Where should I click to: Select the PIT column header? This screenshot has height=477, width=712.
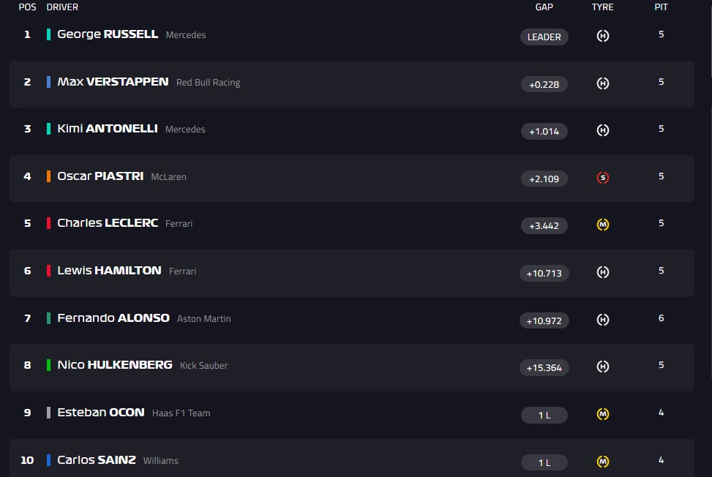662,7
